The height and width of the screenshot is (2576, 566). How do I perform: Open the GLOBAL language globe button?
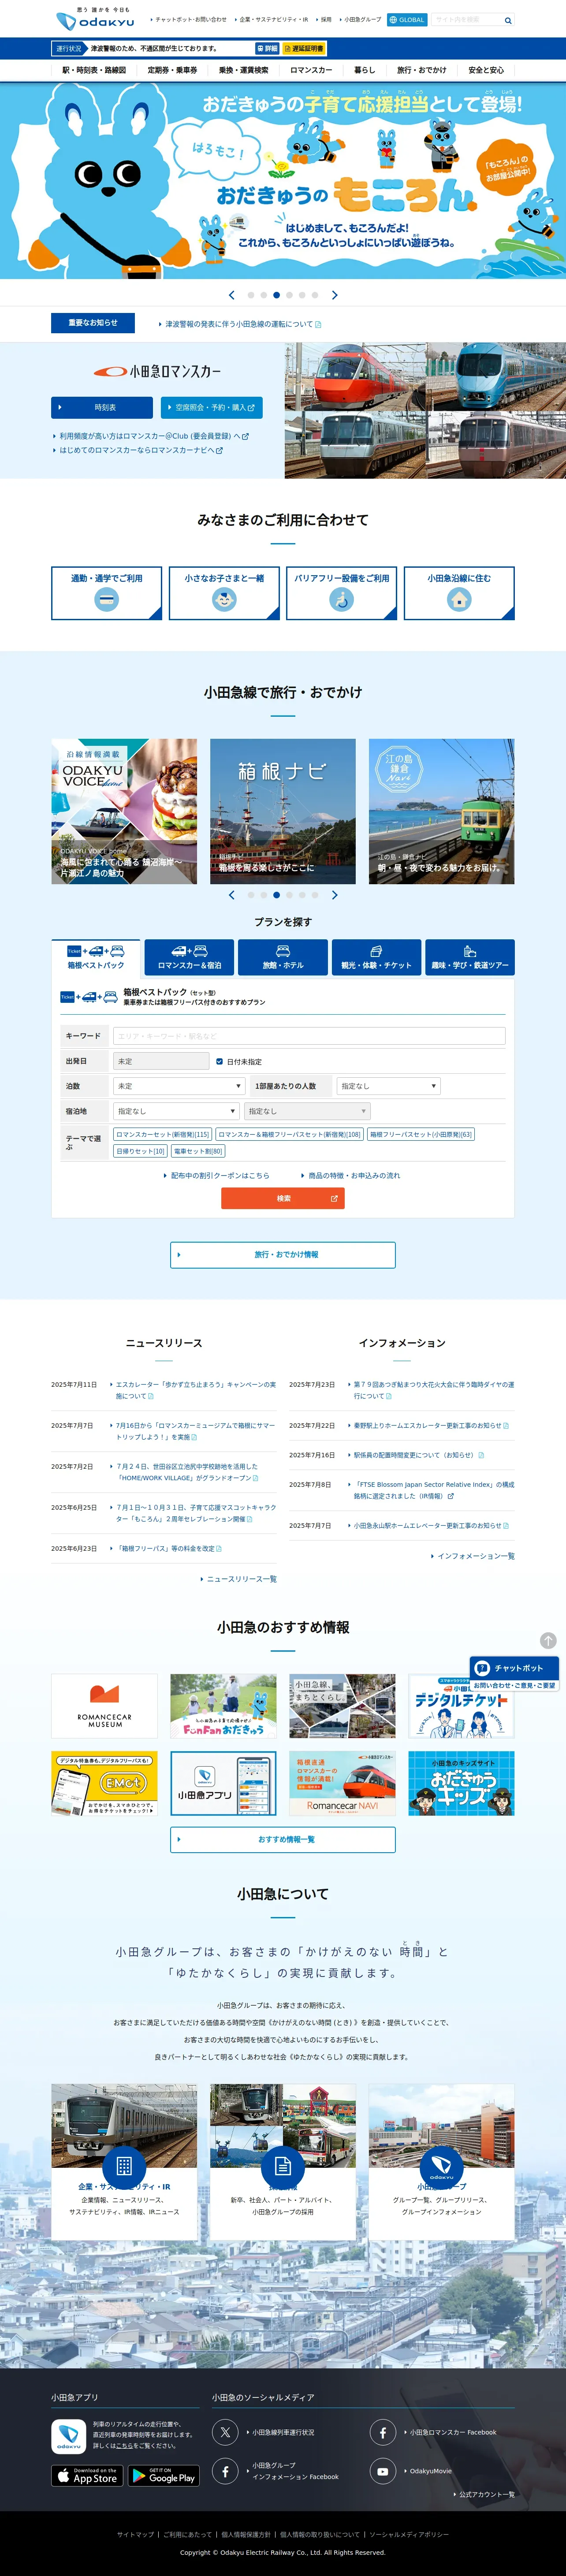[407, 20]
